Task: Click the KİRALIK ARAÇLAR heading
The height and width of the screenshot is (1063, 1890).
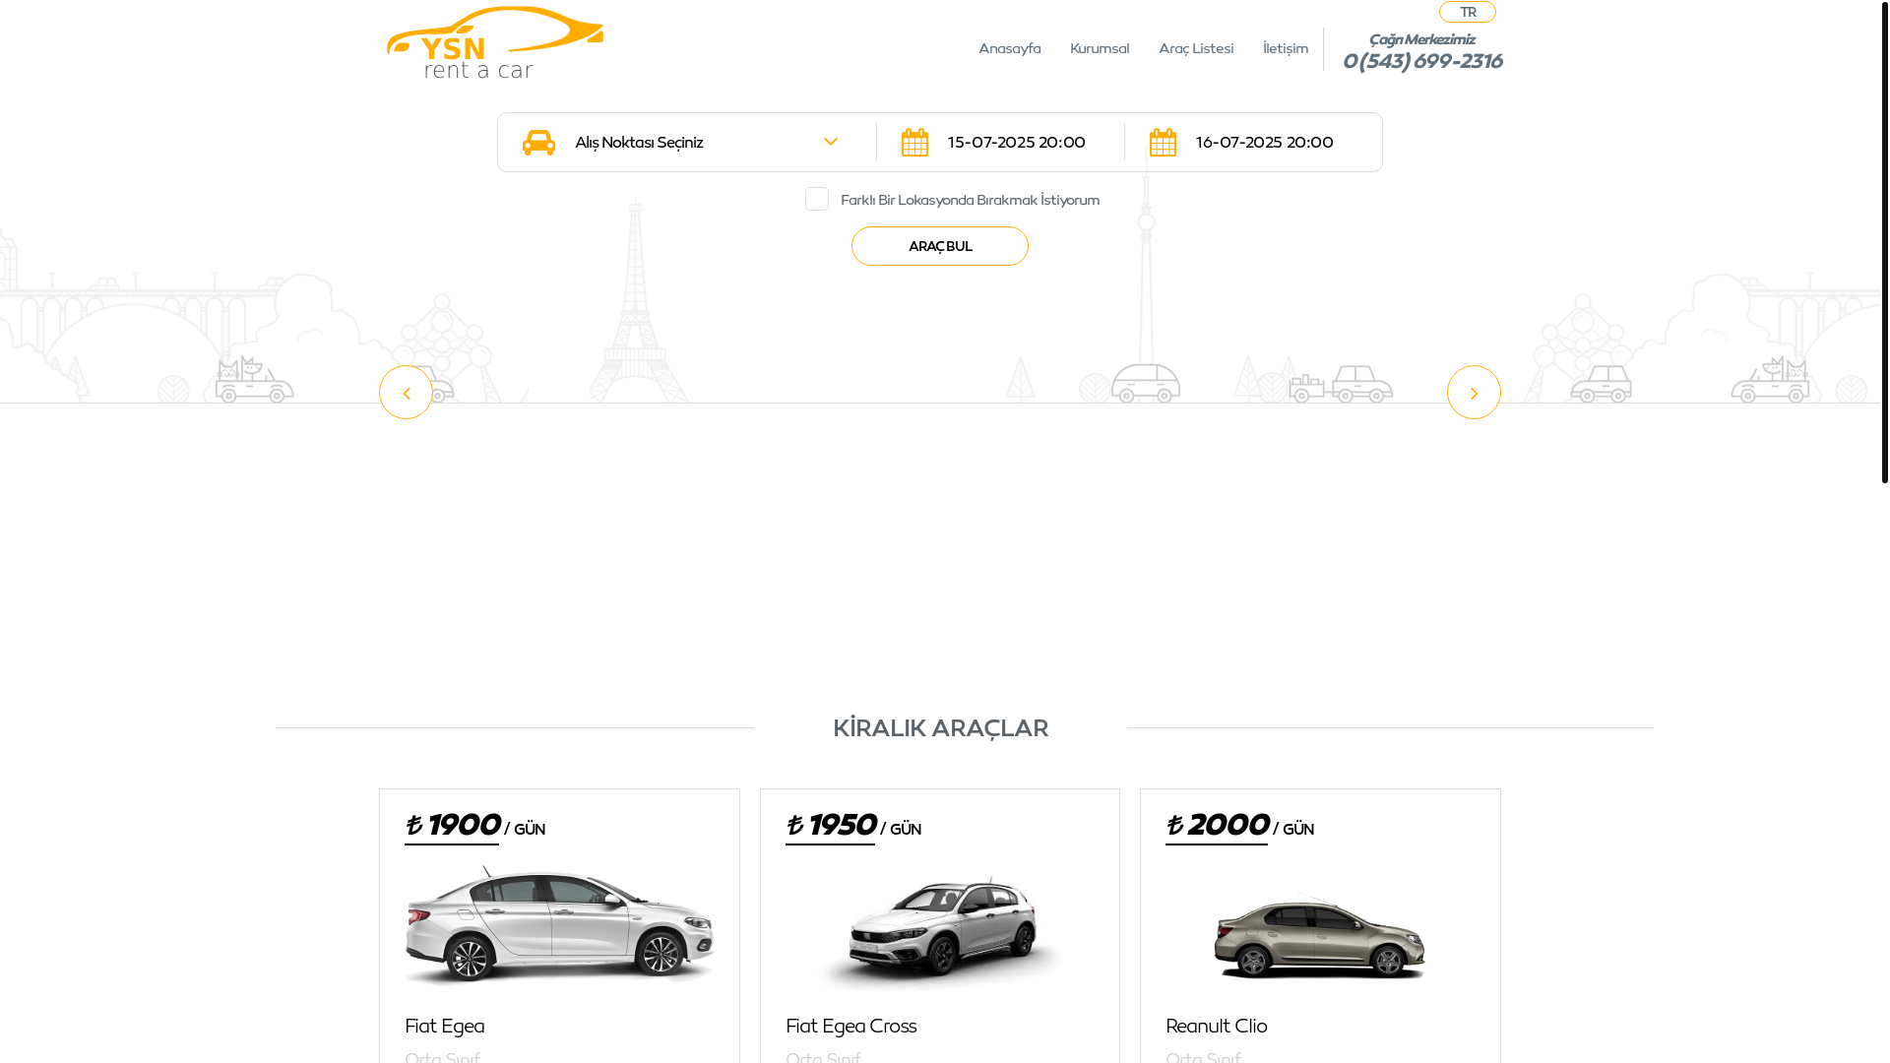Action: point(940,728)
